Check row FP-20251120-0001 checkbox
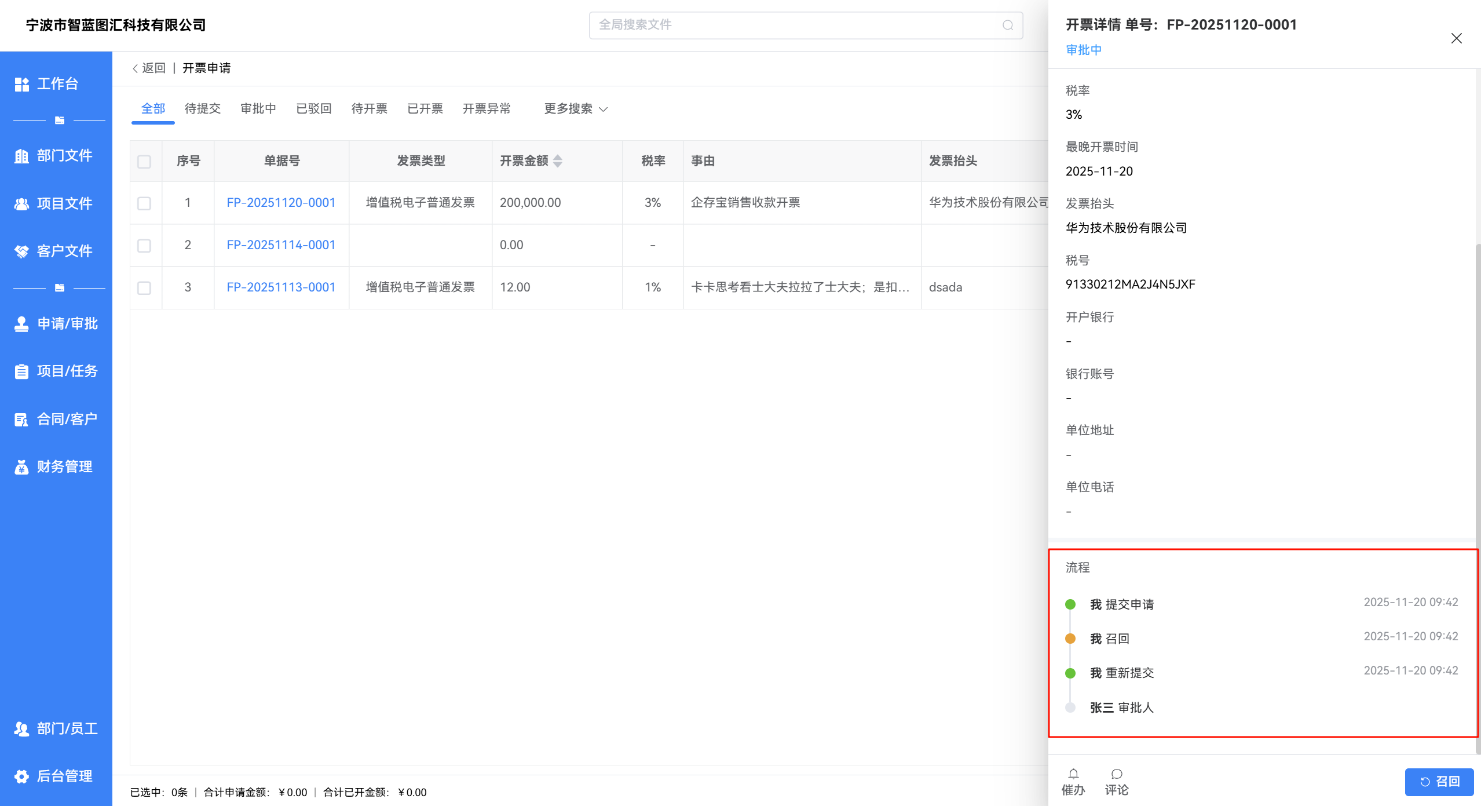 point(144,203)
